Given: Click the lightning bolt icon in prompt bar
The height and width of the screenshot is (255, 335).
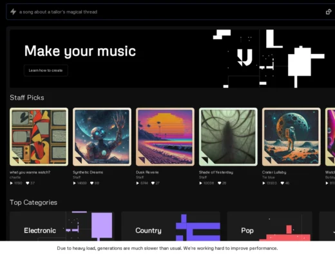Looking at the screenshot, I should [14, 12].
